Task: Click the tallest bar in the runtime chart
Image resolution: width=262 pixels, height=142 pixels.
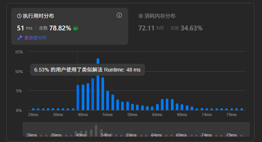Action: pyautogui.click(x=98, y=84)
